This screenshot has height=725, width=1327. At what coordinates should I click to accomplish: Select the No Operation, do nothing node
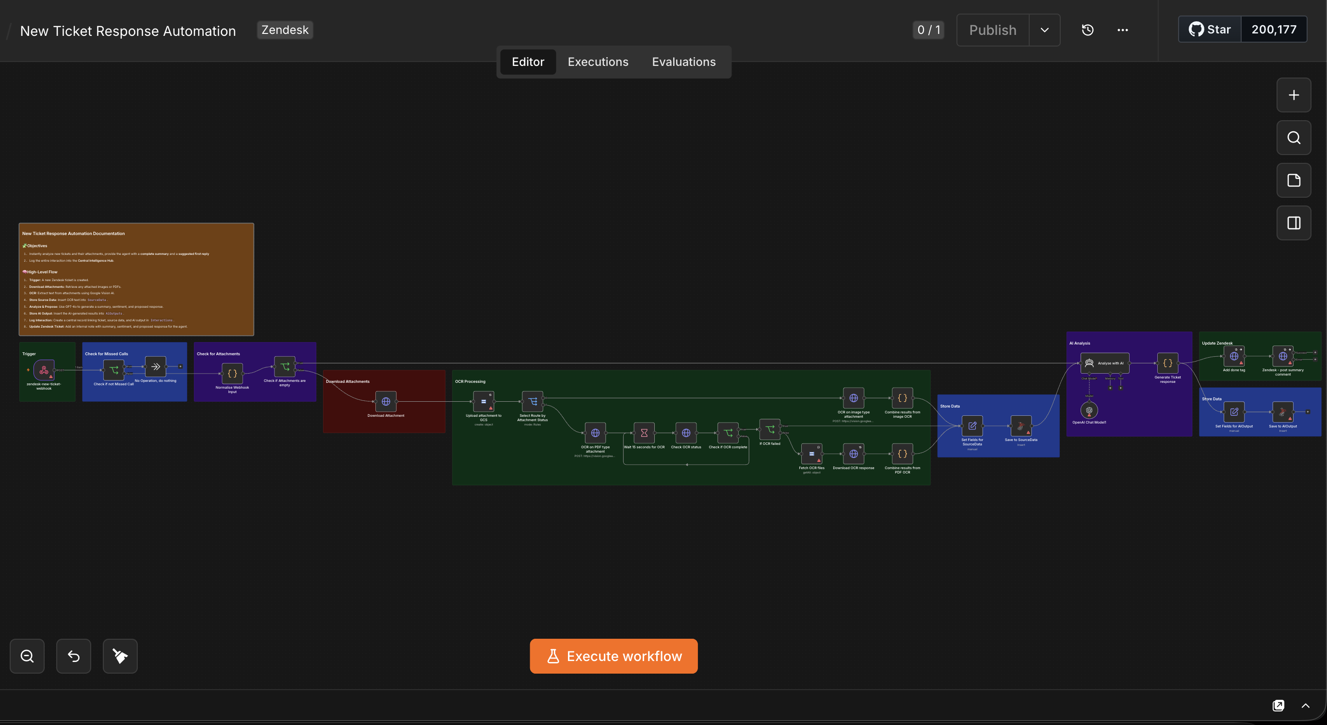tap(156, 367)
